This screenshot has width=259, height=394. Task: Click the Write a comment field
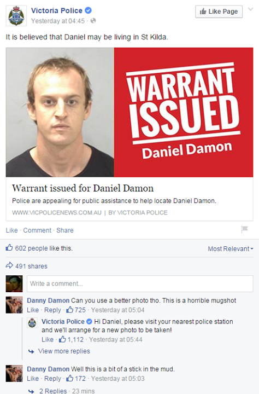pyautogui.click(x=140, y=283)
